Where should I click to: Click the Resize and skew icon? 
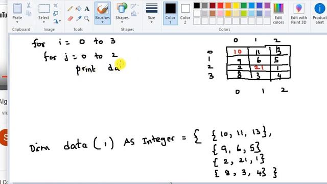click(x=56, y=14)
